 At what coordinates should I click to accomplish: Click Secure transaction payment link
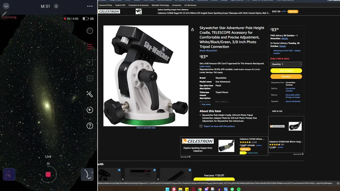click(293, 101)
